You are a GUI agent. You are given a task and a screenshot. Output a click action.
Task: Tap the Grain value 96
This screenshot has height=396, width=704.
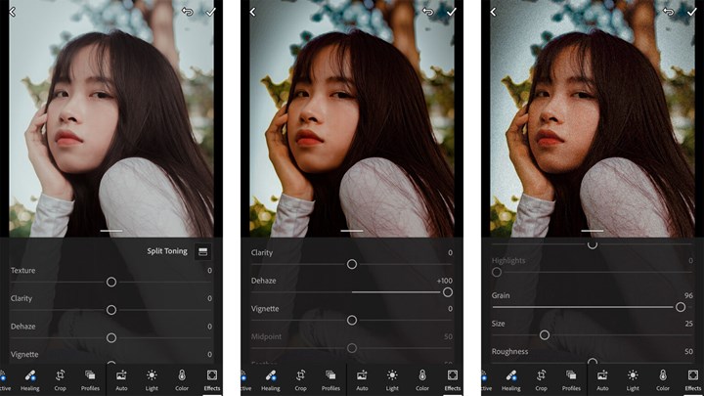tap(688, 295)
